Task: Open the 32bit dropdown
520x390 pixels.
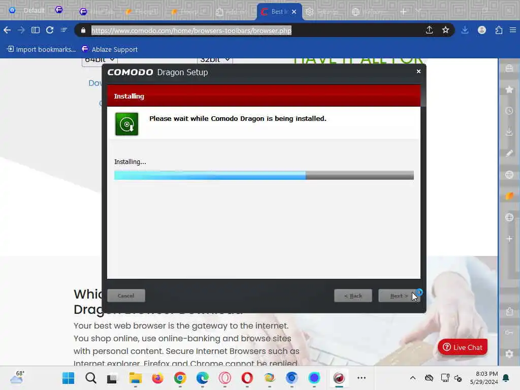Action: click(215, 60)
